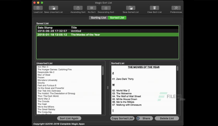Click the green macOS zoom window button
The height and width of the screenshot is (126, 218).
pyautogui.click(x=42, y=3)
